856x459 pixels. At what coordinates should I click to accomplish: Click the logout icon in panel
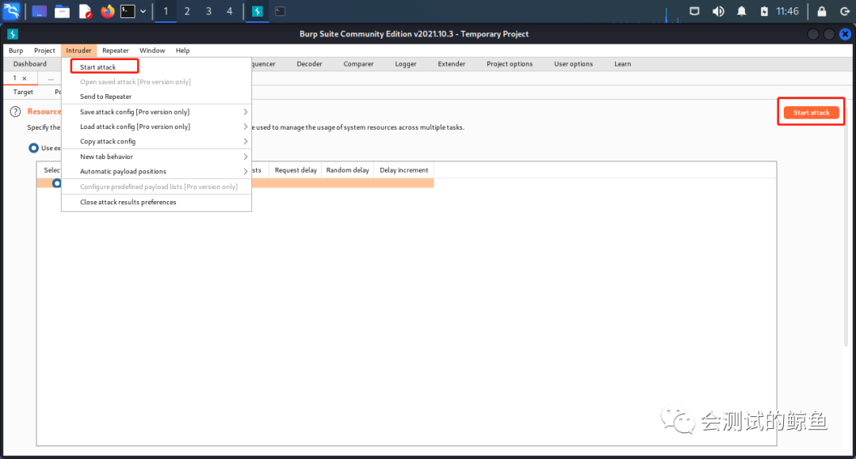(x=845, y=11)
